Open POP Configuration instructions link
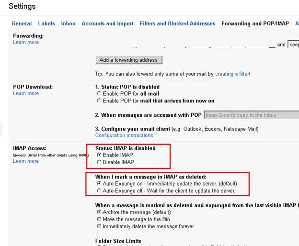299x246 pixels. tap(124, 135)
